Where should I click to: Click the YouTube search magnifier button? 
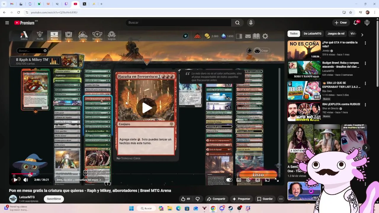[237, 22]
